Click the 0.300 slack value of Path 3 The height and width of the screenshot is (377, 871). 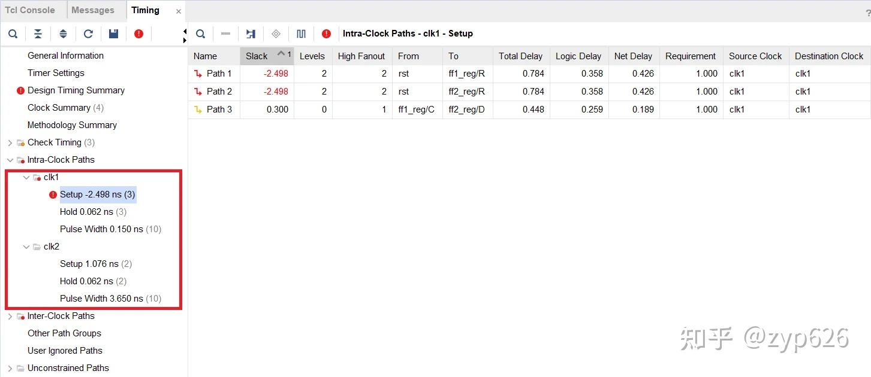coord(278,110)
